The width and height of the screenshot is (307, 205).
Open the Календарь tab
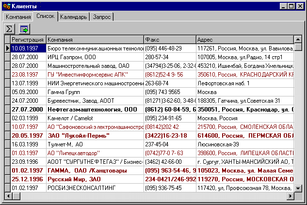tap(73, 17)
